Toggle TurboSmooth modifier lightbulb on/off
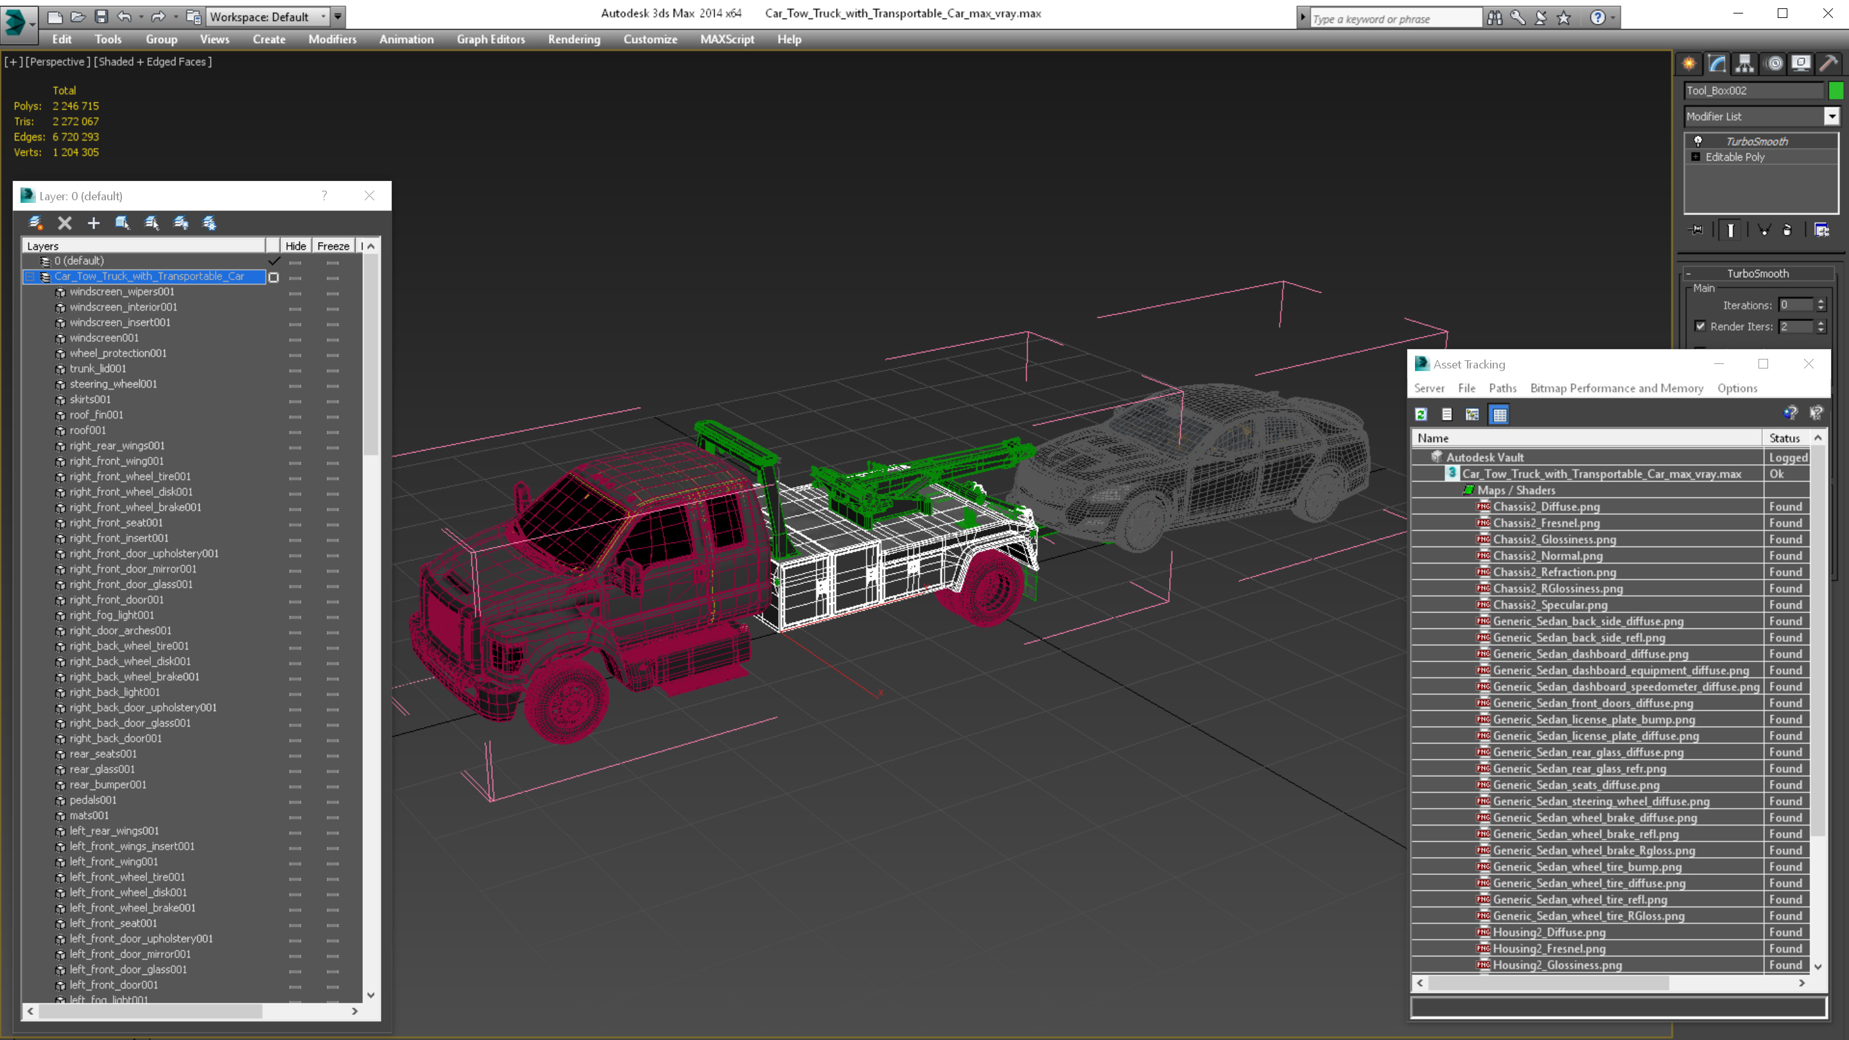 [1698, 141]
